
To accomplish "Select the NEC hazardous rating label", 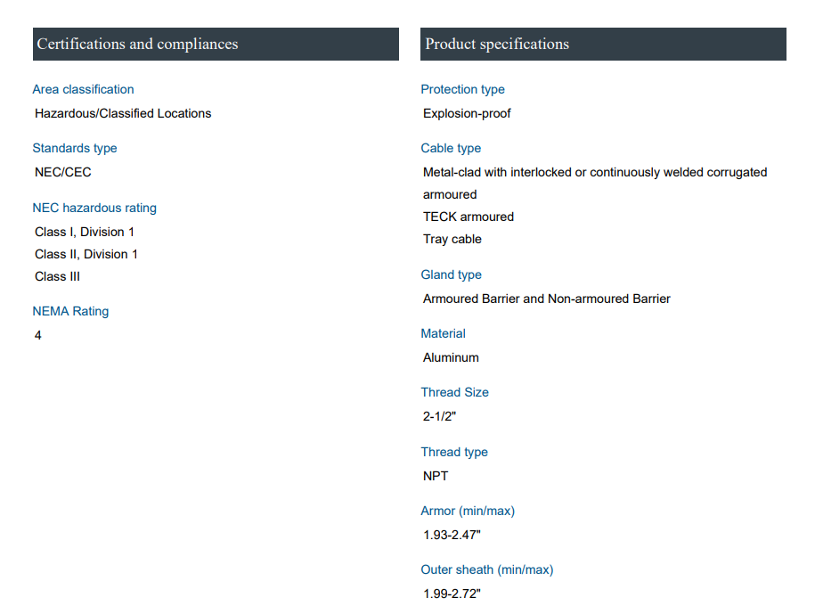I will [94, 208].
